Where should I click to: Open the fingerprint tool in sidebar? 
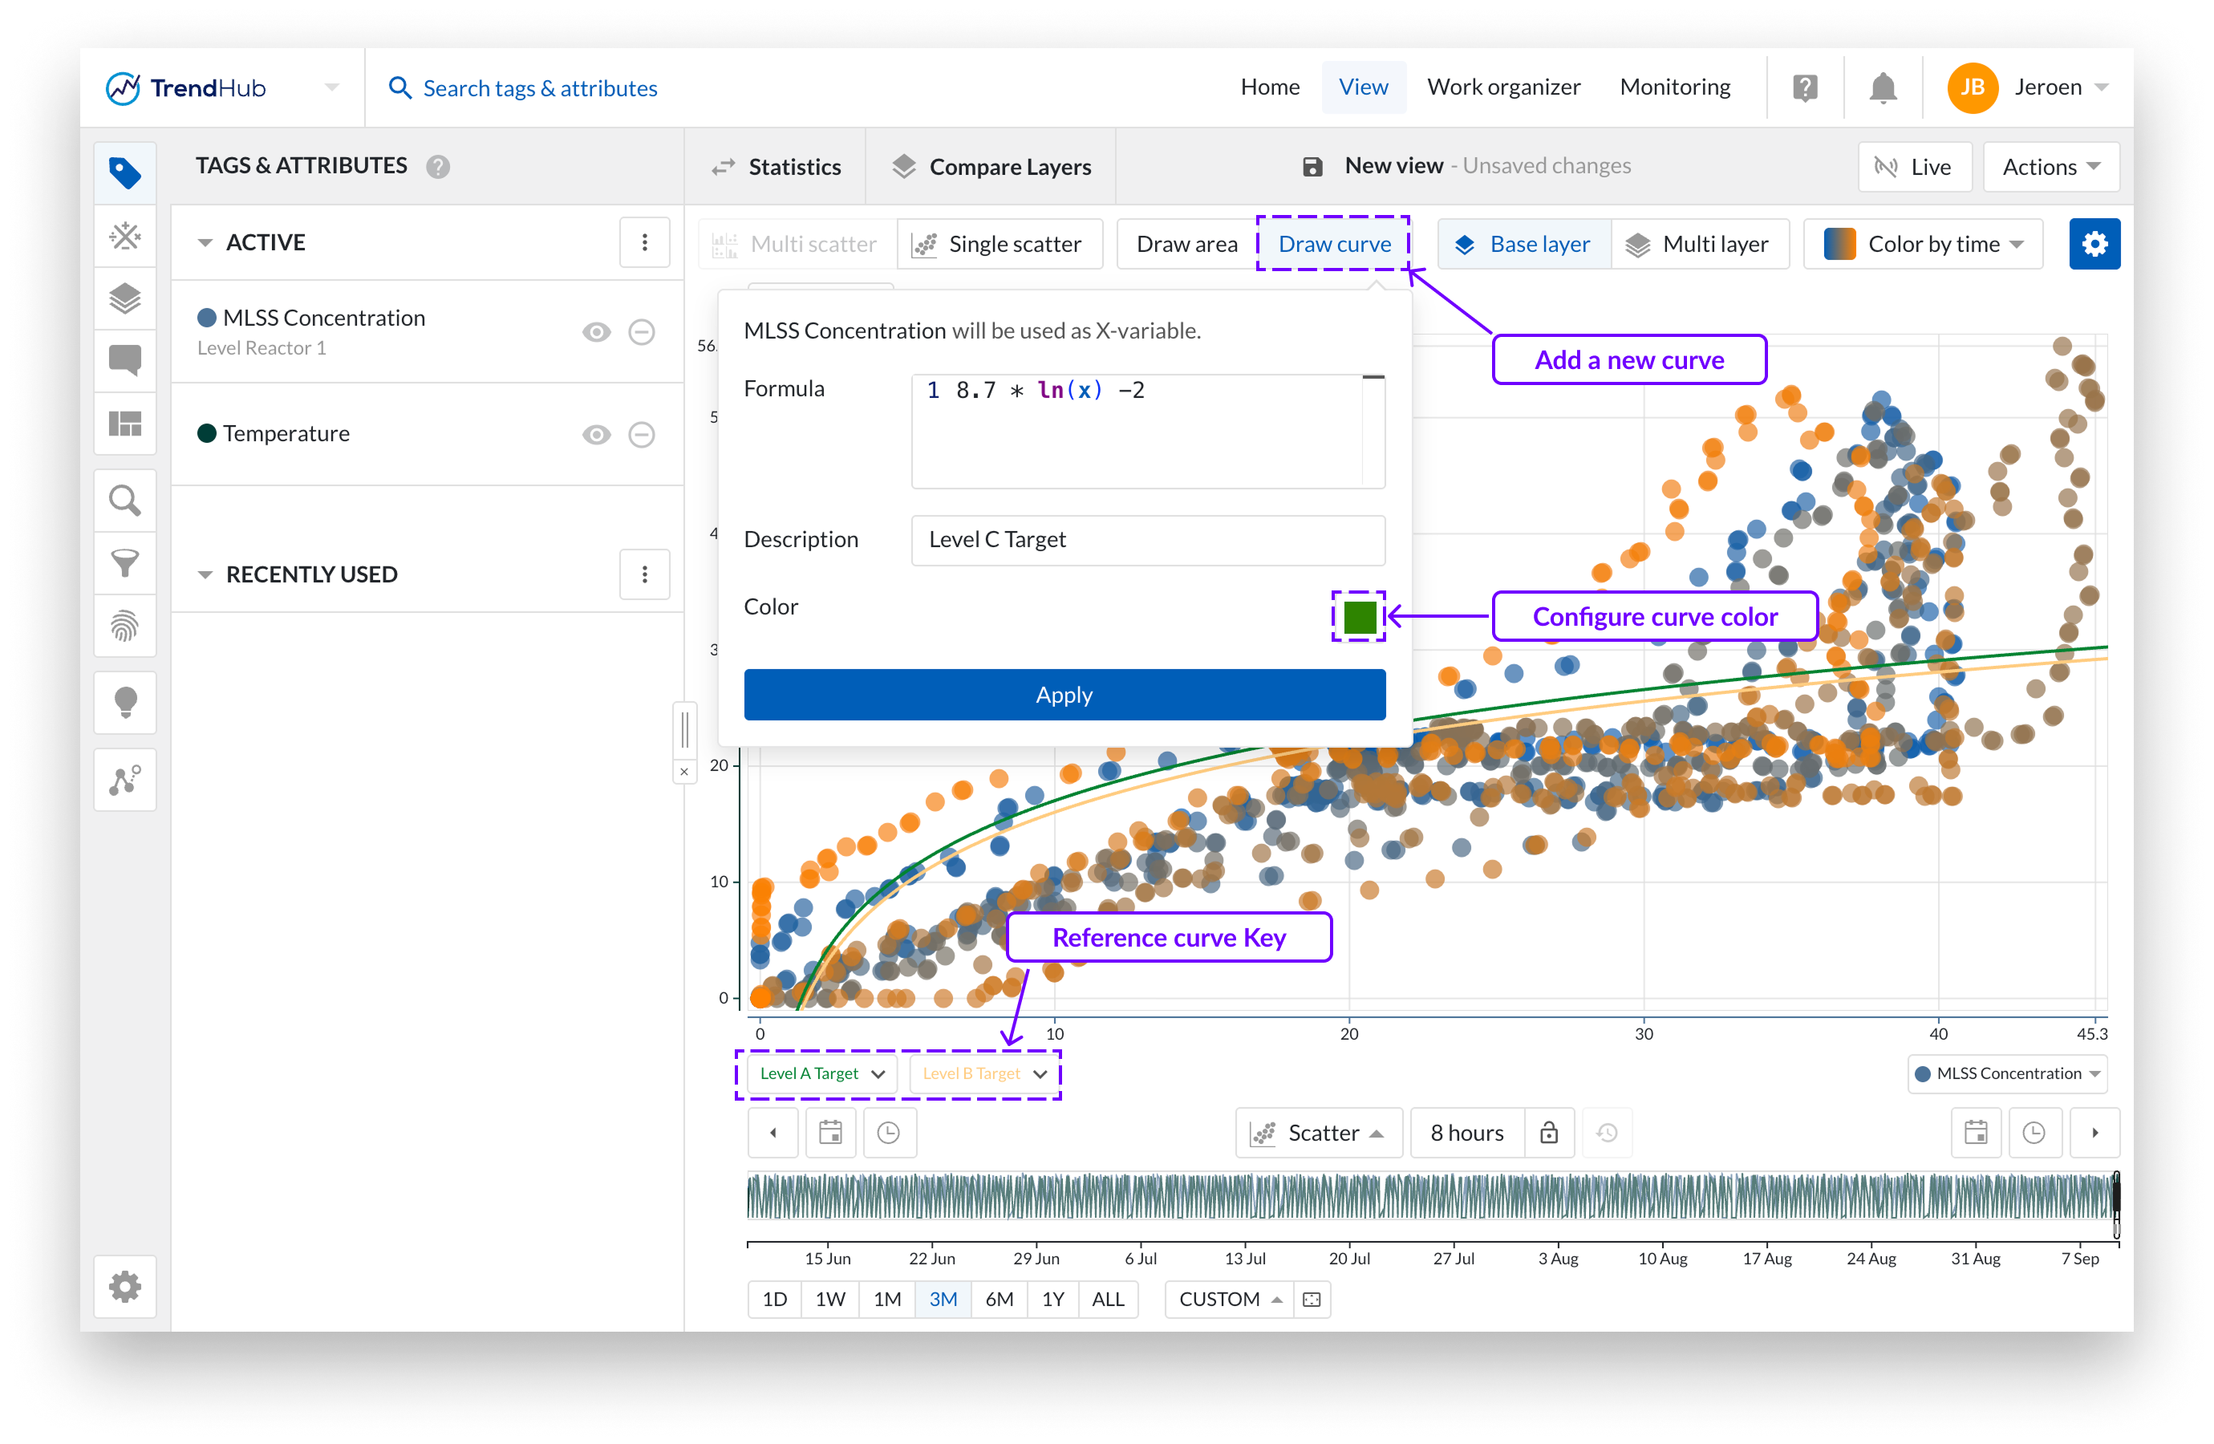click(x=124, y=627)
